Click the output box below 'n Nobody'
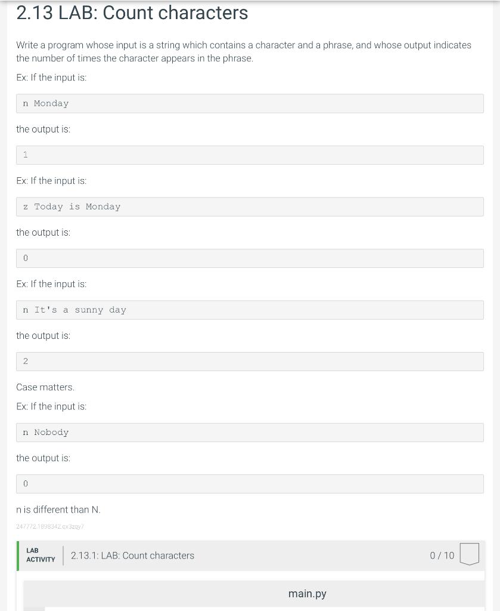This screenshot has height=611, width=500. click(250, 484)
